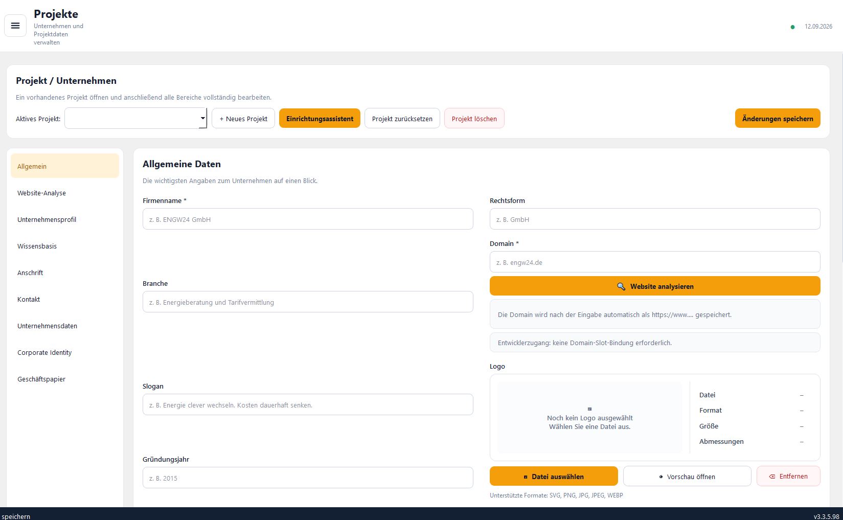
Task: Click Projekt löschen
Action: click(x=474, y=118)
